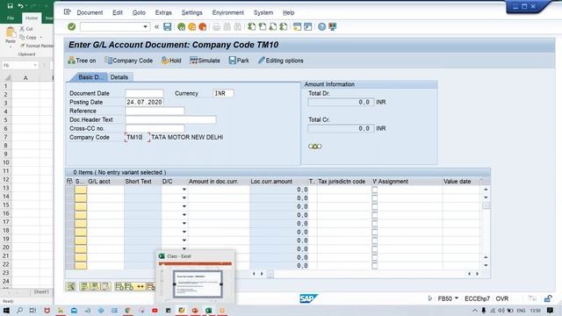
Task: Open the Environment menu
Action: (228, 12)
